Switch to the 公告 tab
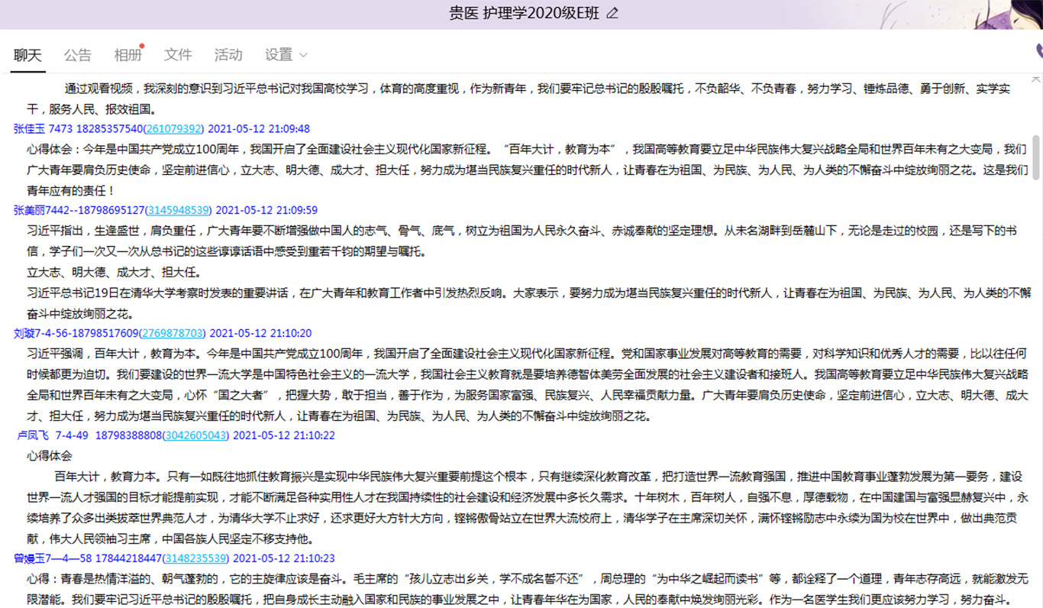Image resolution: width=1043 pixels, height=608 pixels. [77, 55]
